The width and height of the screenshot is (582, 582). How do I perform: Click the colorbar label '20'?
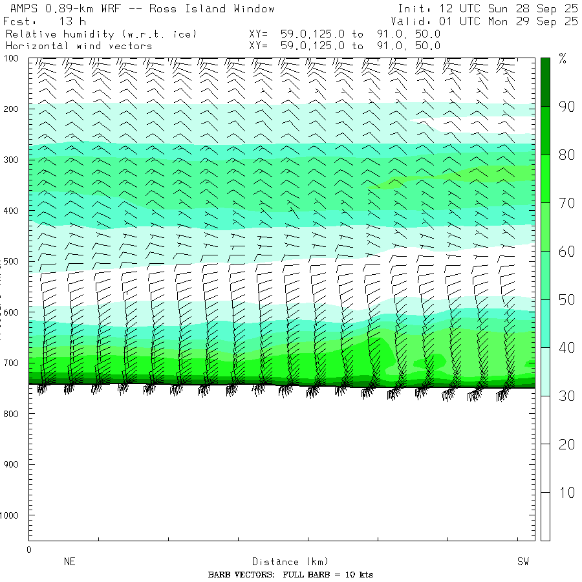566,445
